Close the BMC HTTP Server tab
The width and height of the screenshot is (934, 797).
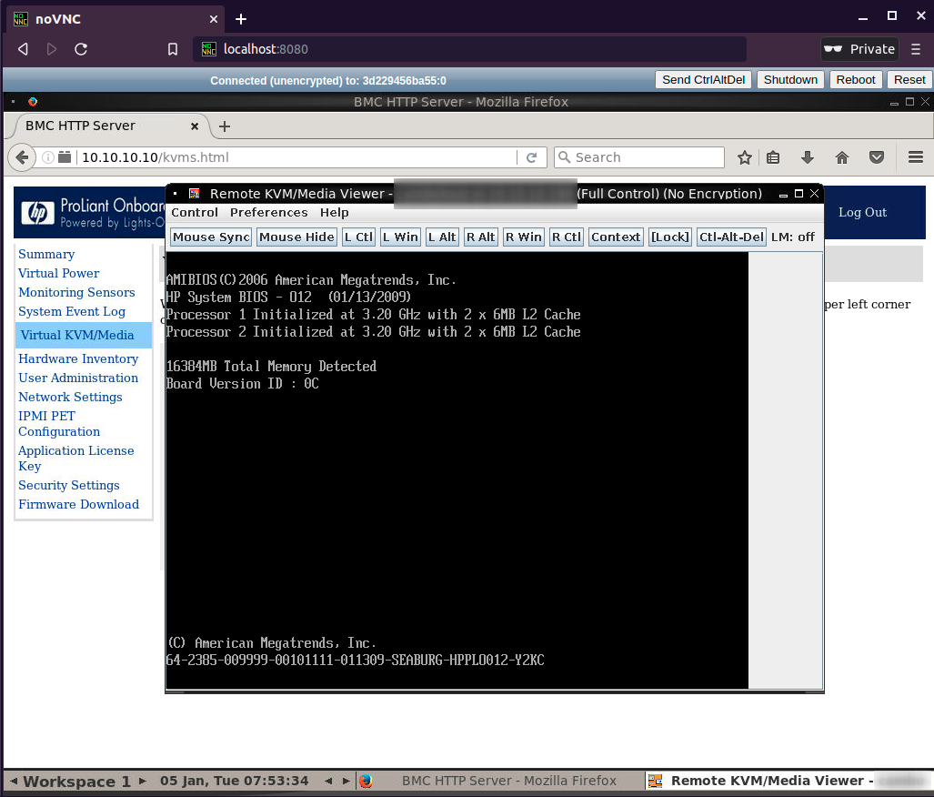point(195,126)
